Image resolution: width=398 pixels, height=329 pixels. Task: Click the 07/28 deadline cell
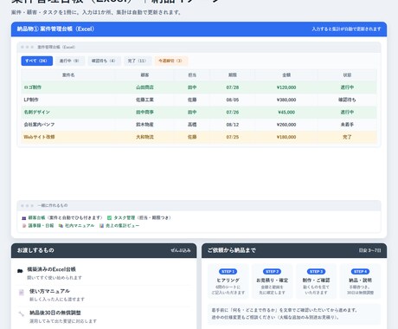point(233,87)
